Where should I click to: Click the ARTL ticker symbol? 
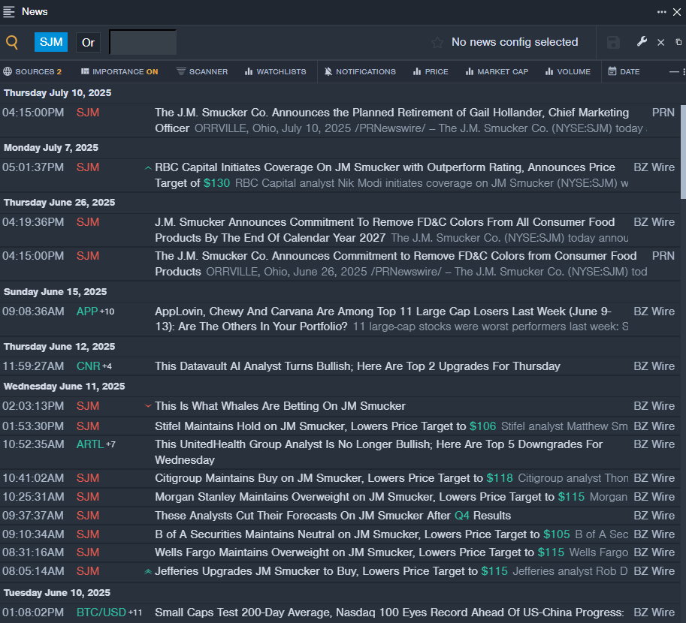point(90,444)
